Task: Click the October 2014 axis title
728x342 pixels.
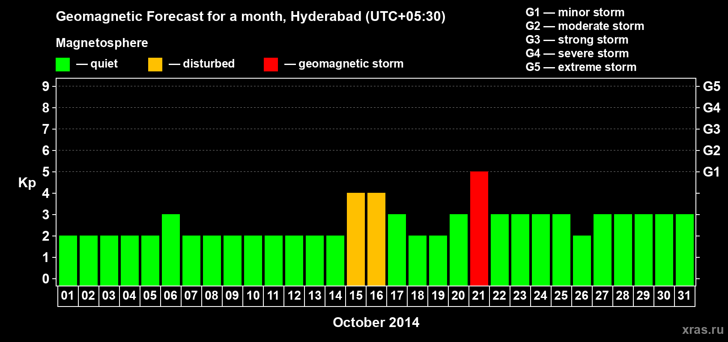Action: pyautogui.click(x=376, y=322)
